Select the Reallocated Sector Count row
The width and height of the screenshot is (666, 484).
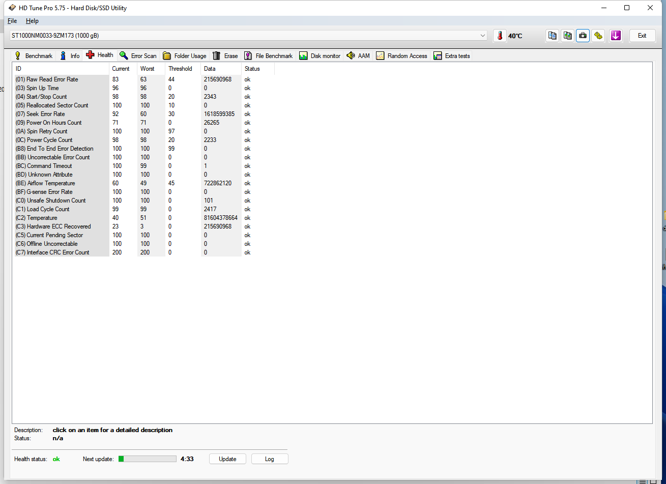coord(57,105)
